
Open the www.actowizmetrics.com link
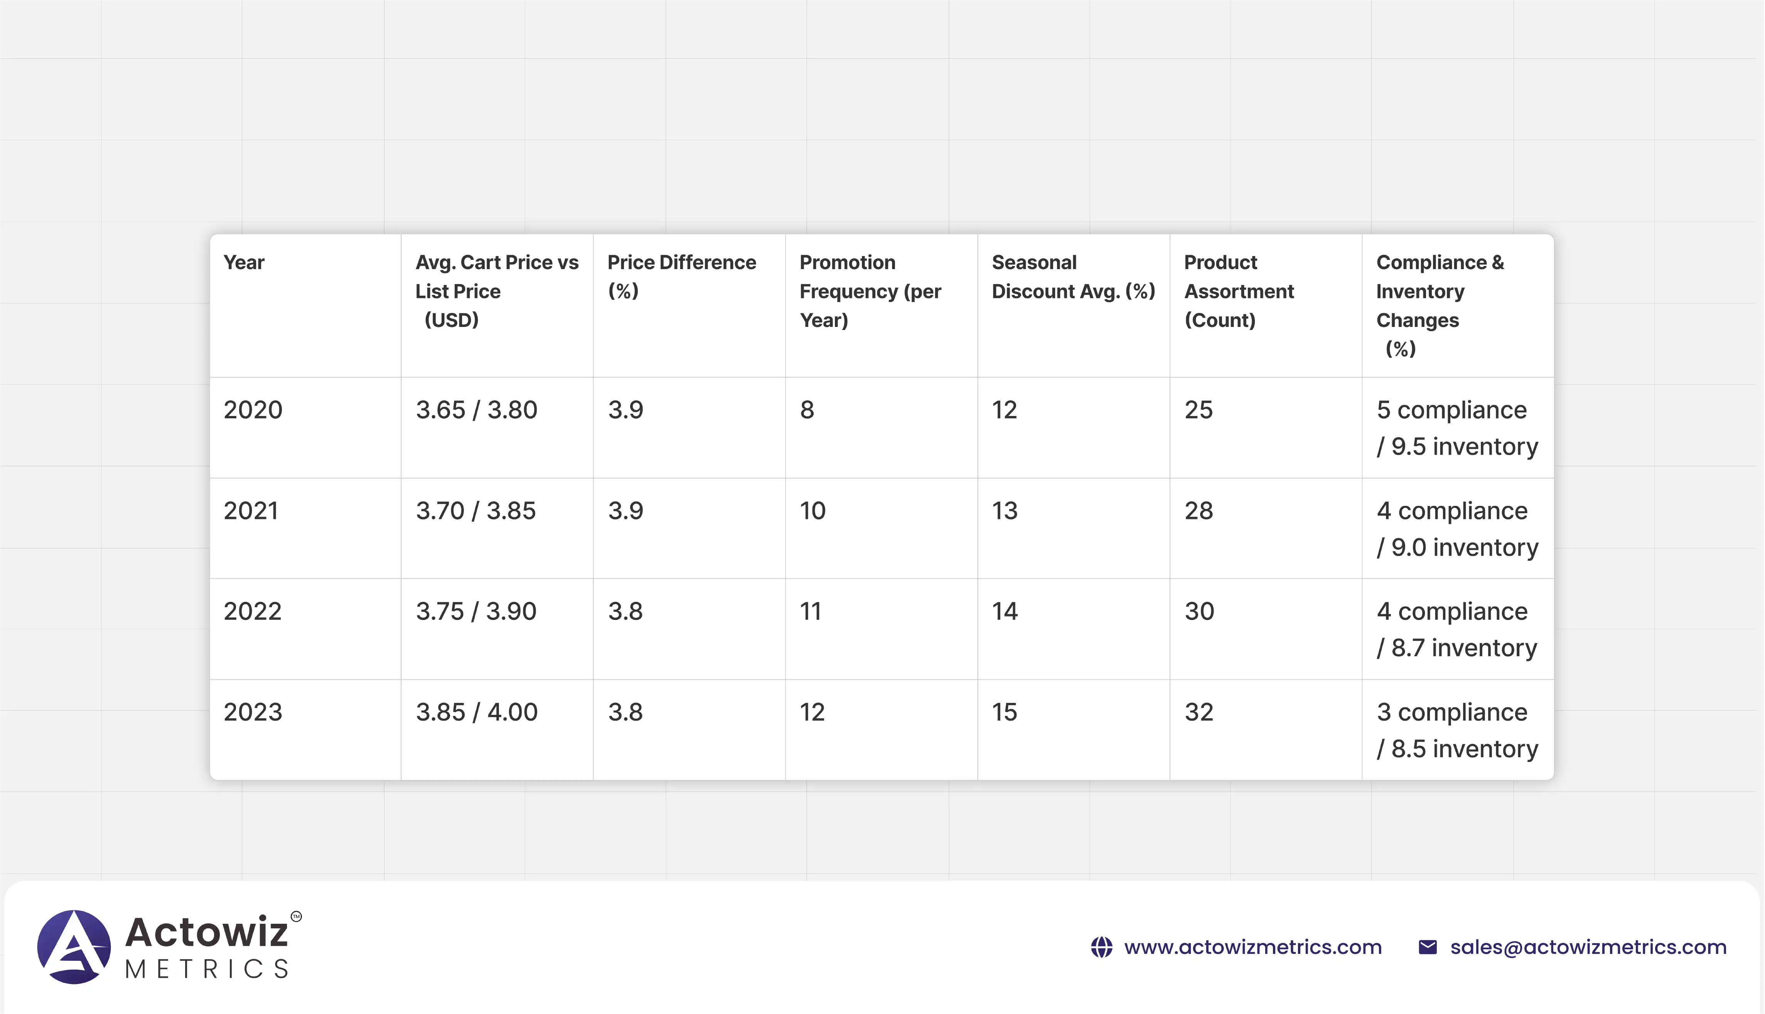1253,947
